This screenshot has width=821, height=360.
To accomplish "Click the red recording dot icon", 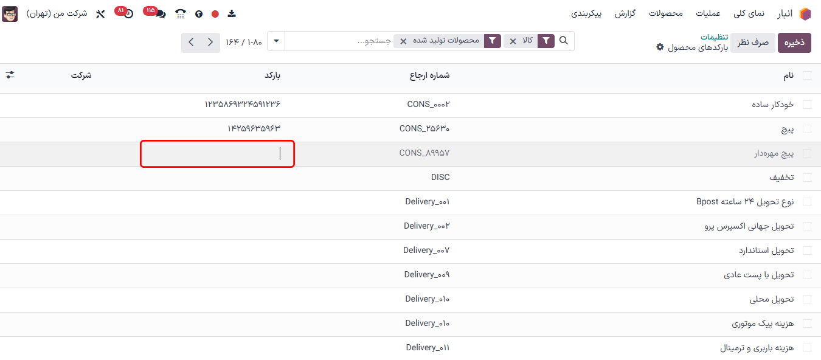I will (x=215, y=13).
